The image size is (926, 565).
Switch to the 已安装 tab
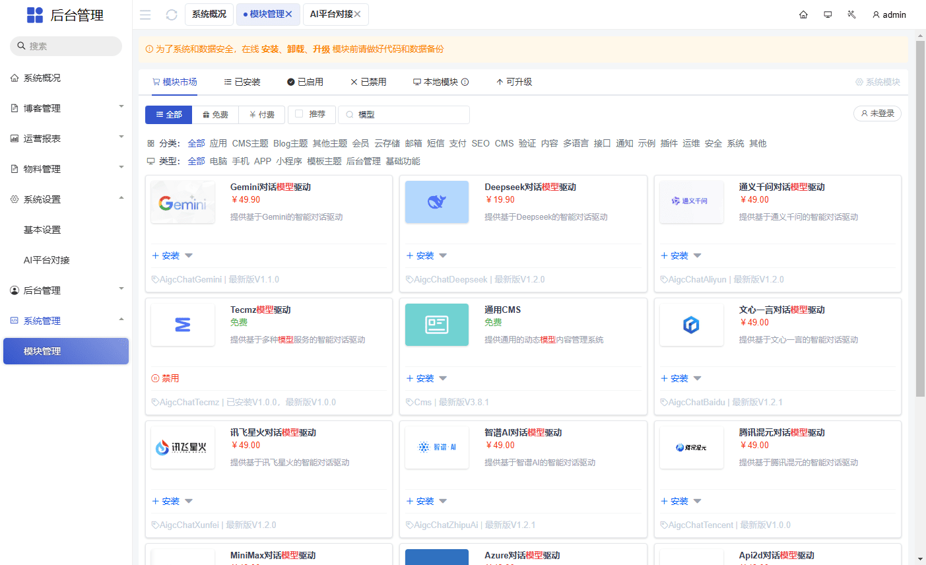[x=242, y=82]
